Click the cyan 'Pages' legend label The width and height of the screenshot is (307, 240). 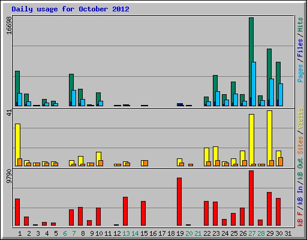point(300,73)
